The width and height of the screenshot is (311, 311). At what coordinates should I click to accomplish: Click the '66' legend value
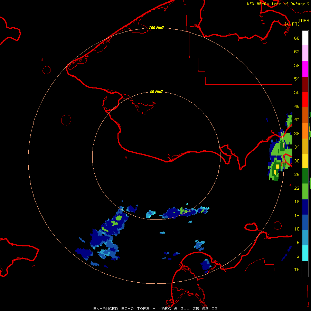(297, 38)
